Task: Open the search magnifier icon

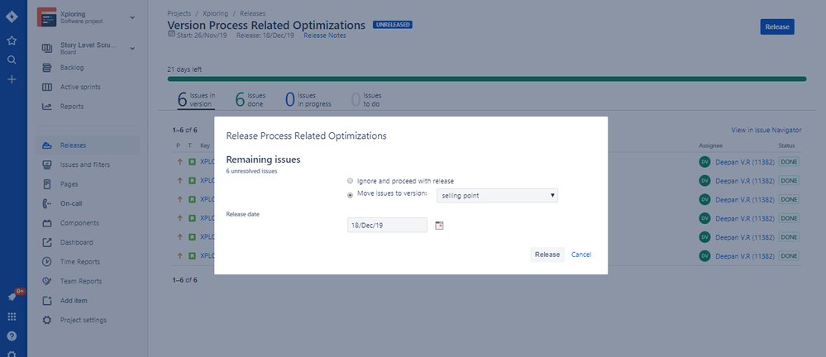Action: point(12,59)
